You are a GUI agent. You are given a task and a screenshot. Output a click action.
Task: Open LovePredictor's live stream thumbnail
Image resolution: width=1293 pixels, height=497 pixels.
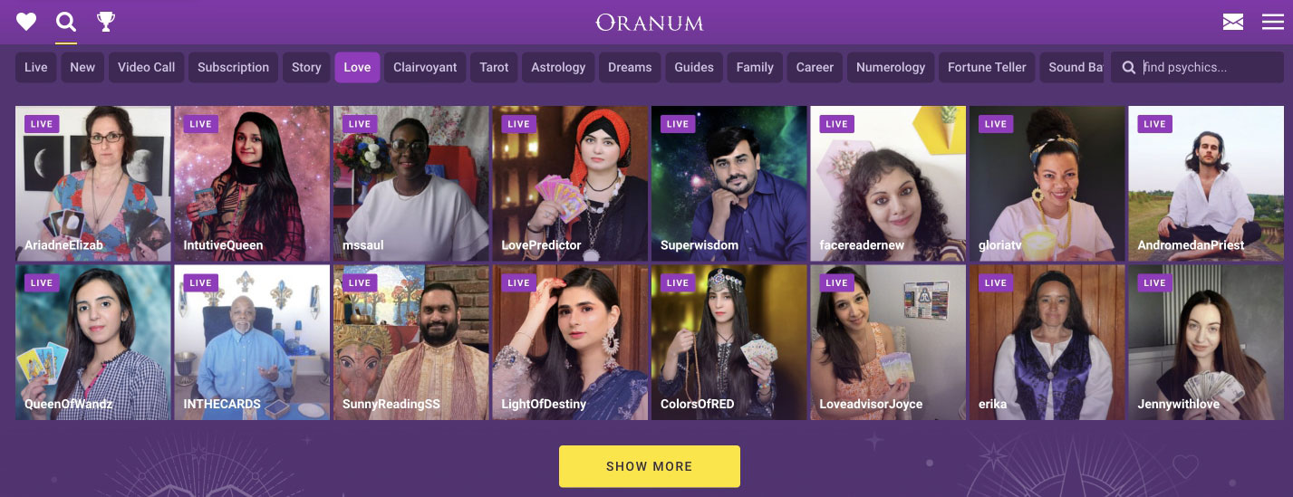pyautogui.click(x=570, y=183)
